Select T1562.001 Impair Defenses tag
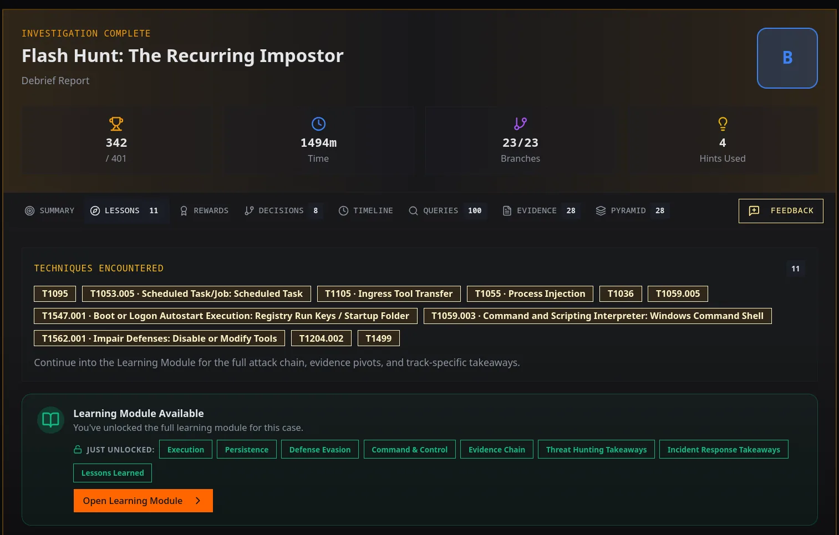Image resolution: width=839 pixels, height=535 pixels. (159, 338)
